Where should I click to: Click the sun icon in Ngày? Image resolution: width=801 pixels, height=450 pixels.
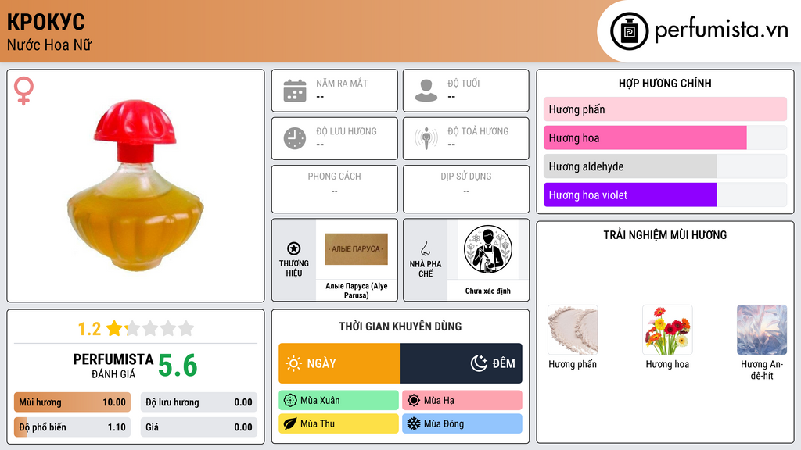tap(293, 363)
